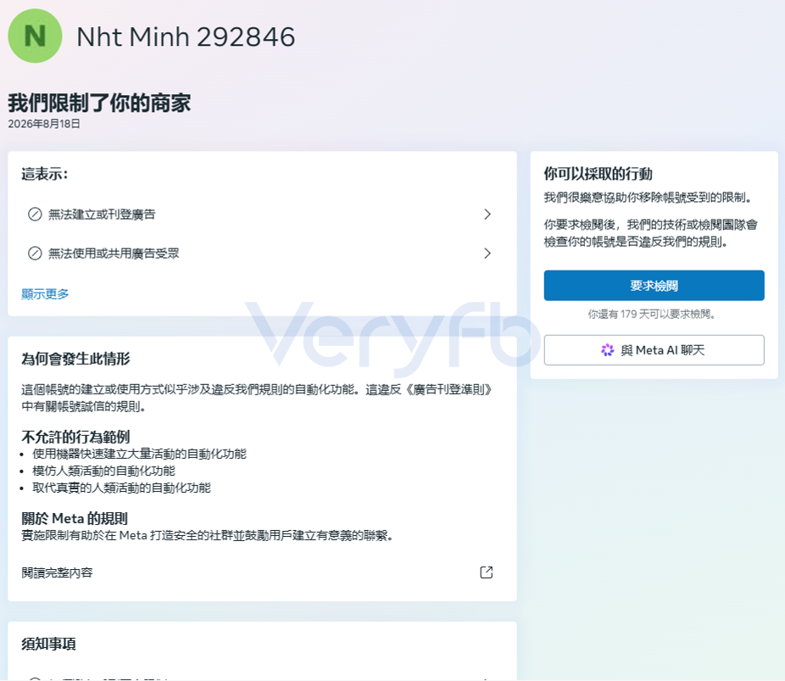
Task: Click the 關於 Meta 的規則 heading
Action: 75,518
